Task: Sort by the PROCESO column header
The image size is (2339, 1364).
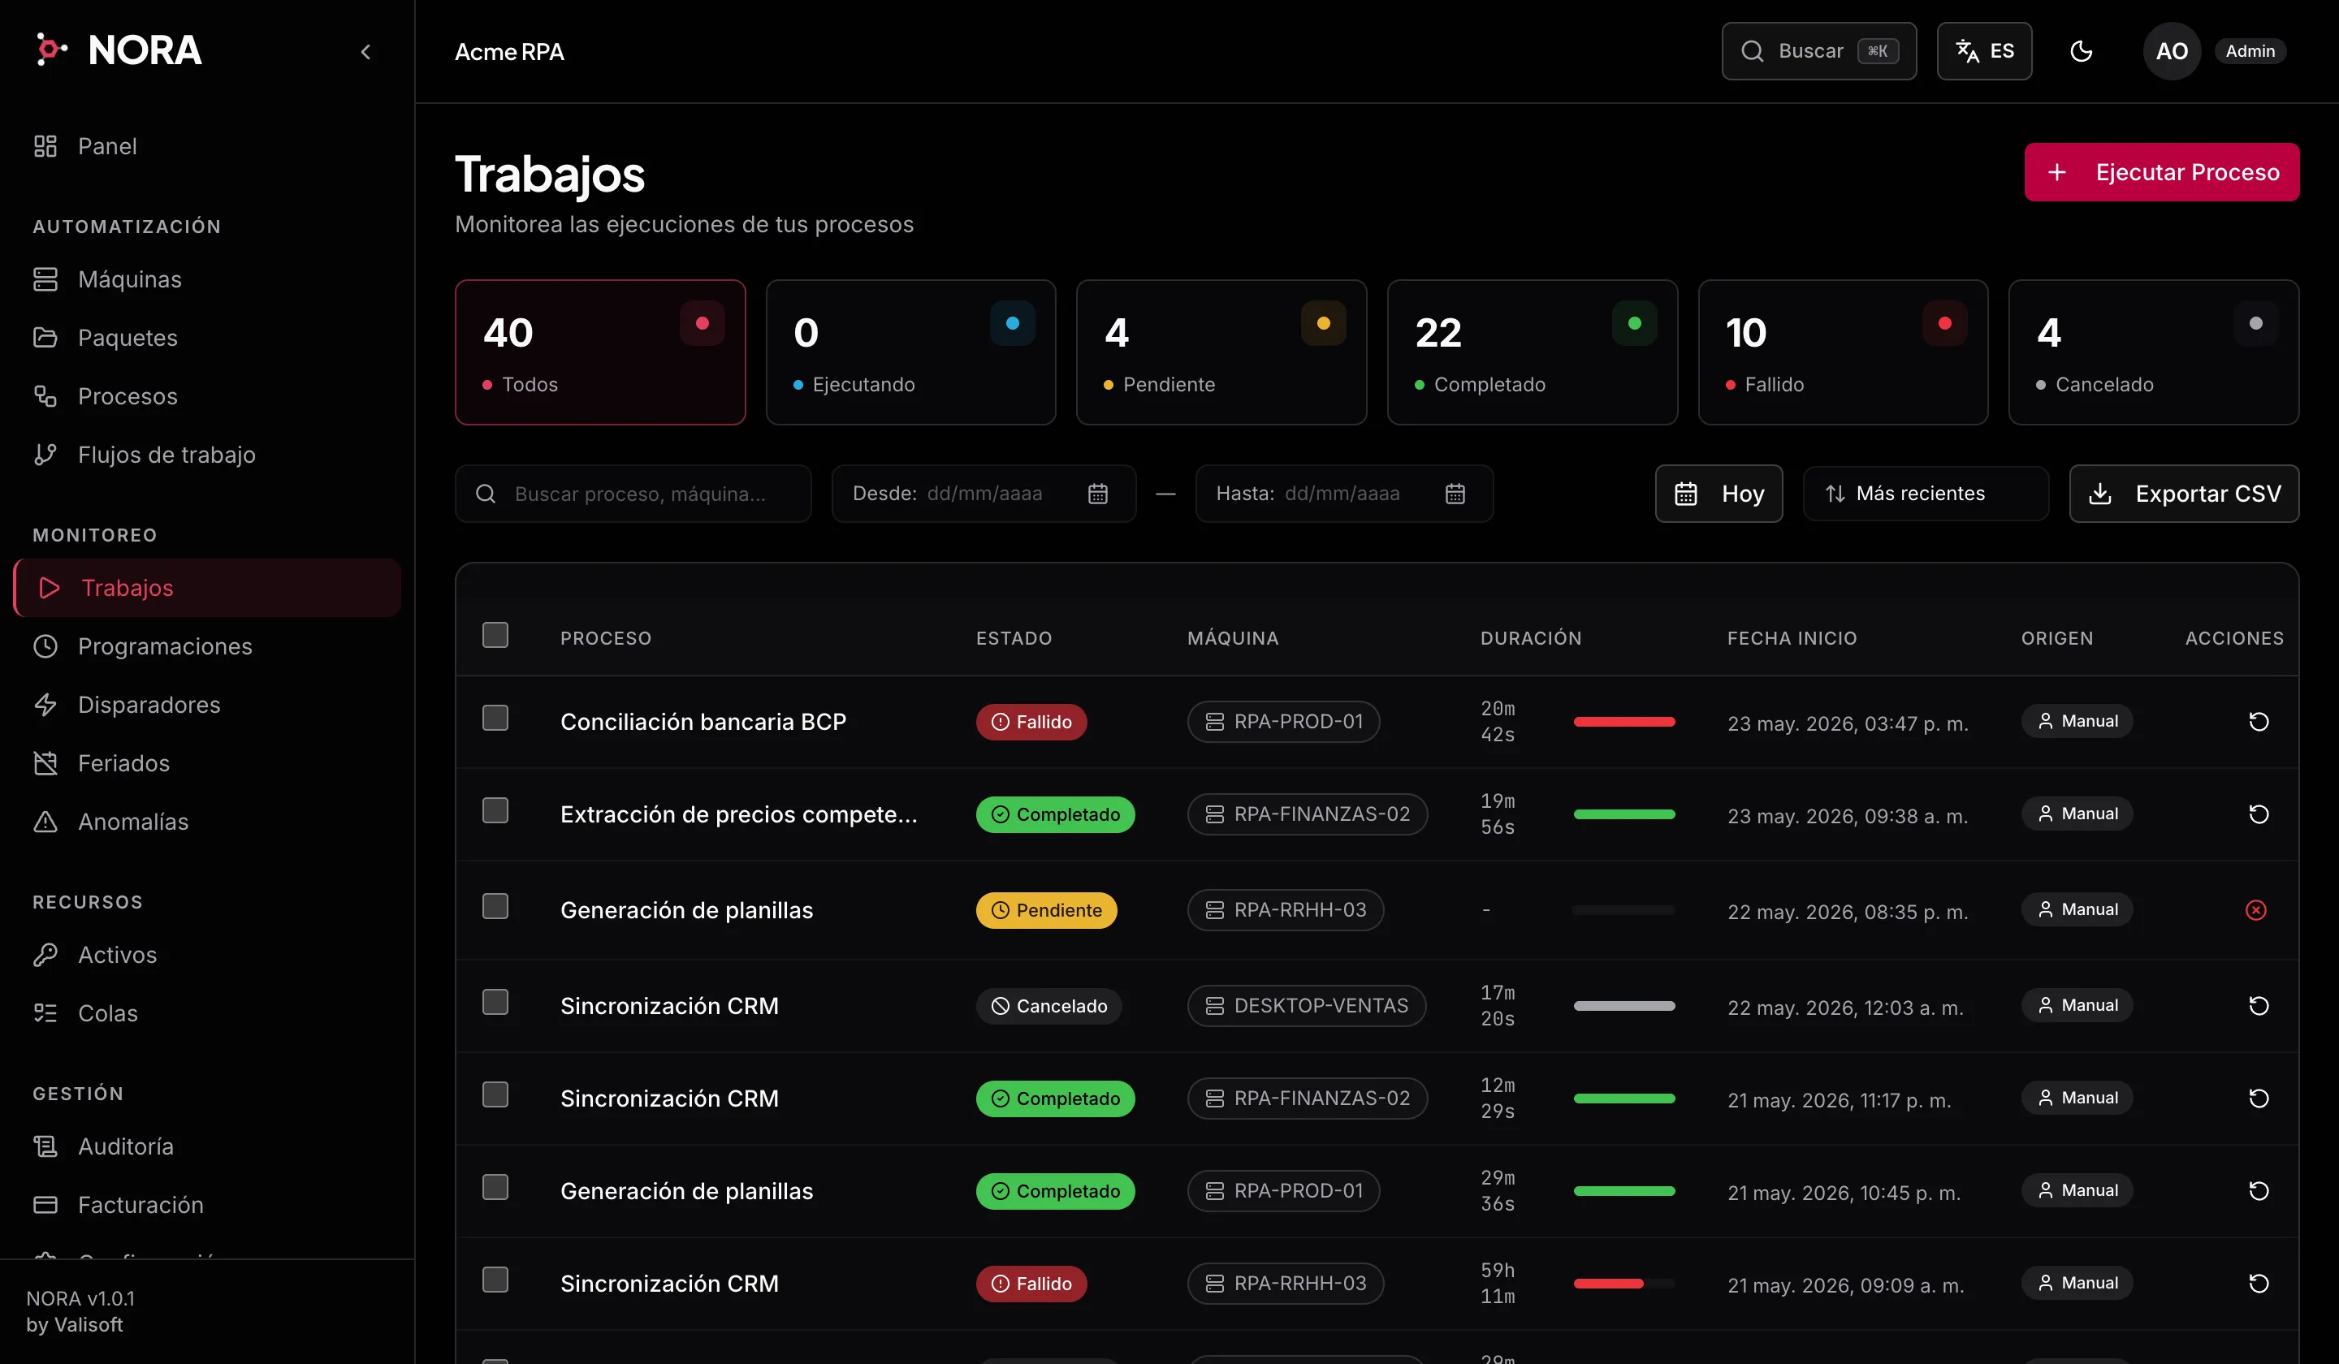Action: pos(605,638)
